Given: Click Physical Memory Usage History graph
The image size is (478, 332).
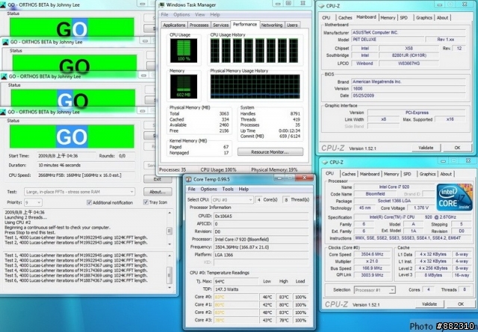Looking at the screenshot, I should click(255, 87).
